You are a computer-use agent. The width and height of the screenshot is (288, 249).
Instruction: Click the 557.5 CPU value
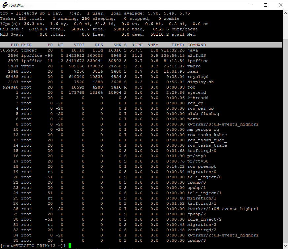pyautogui.click(x=136, y=51)
